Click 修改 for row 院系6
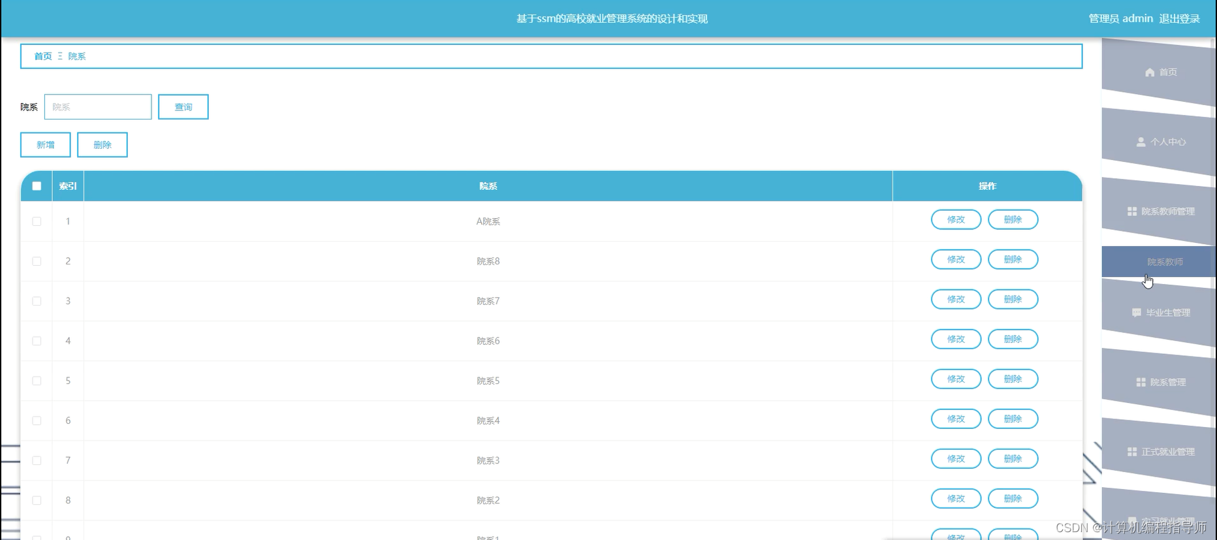This screenshot has width=1217, height=540. click(x=956, y=339)
